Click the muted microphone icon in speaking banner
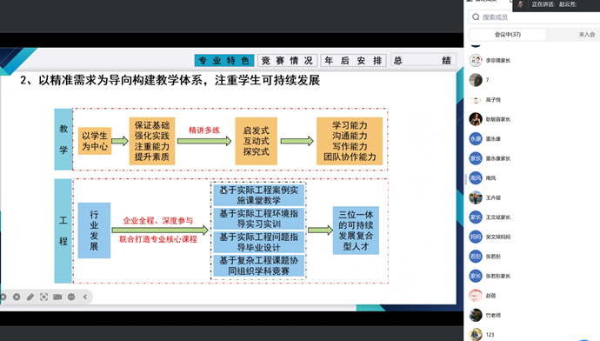Image resolution: width=600 pixels, height=341 pixels. [520, 4]
